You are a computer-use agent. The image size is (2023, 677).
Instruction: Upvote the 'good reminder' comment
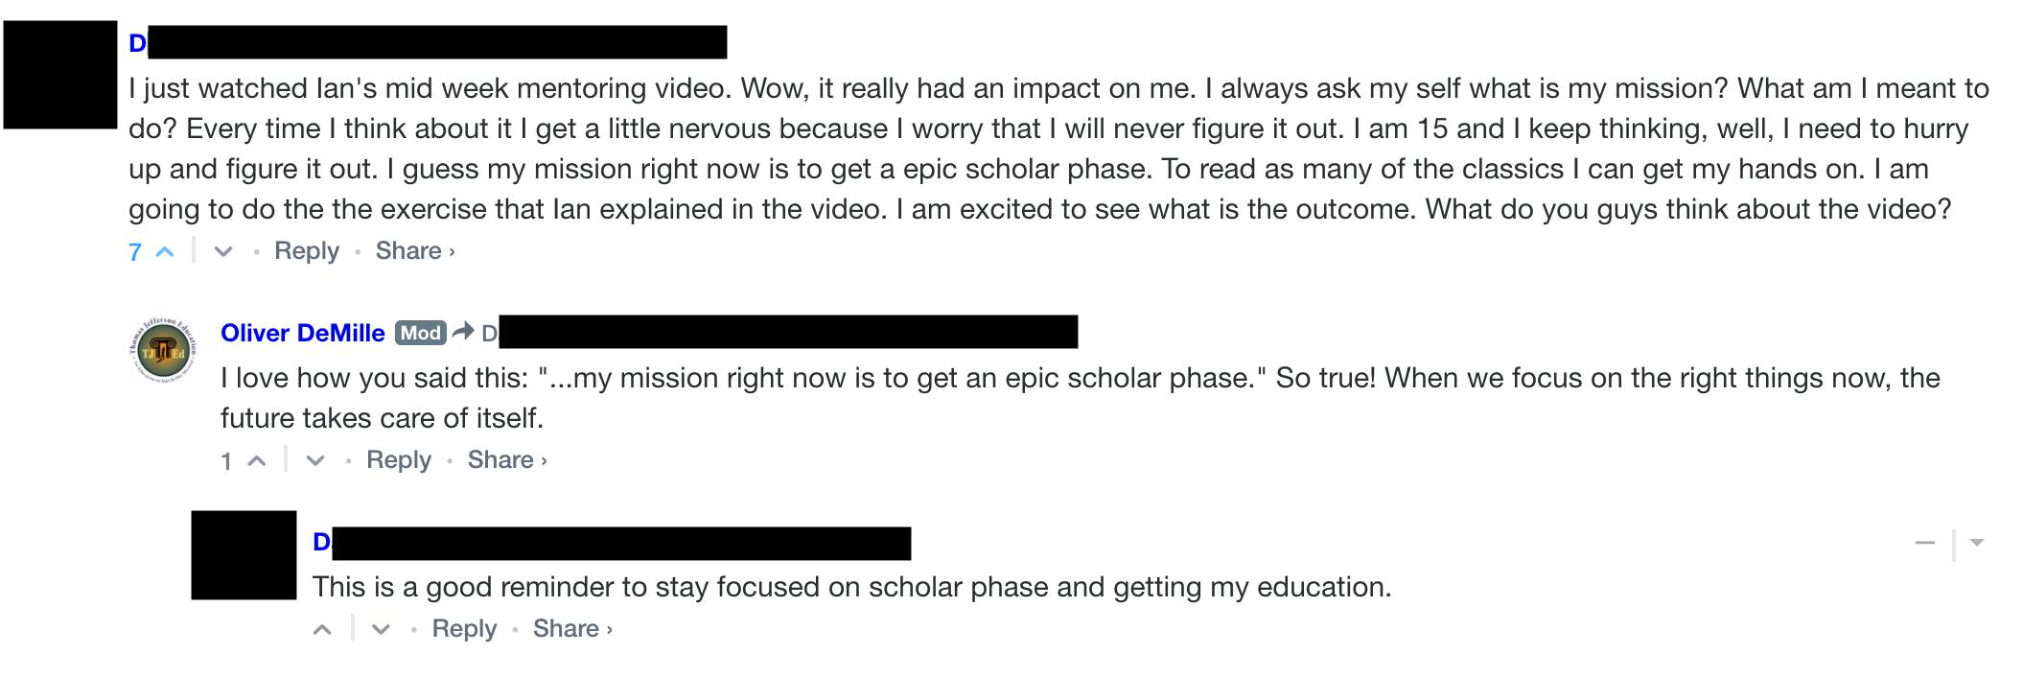point(323,630)
